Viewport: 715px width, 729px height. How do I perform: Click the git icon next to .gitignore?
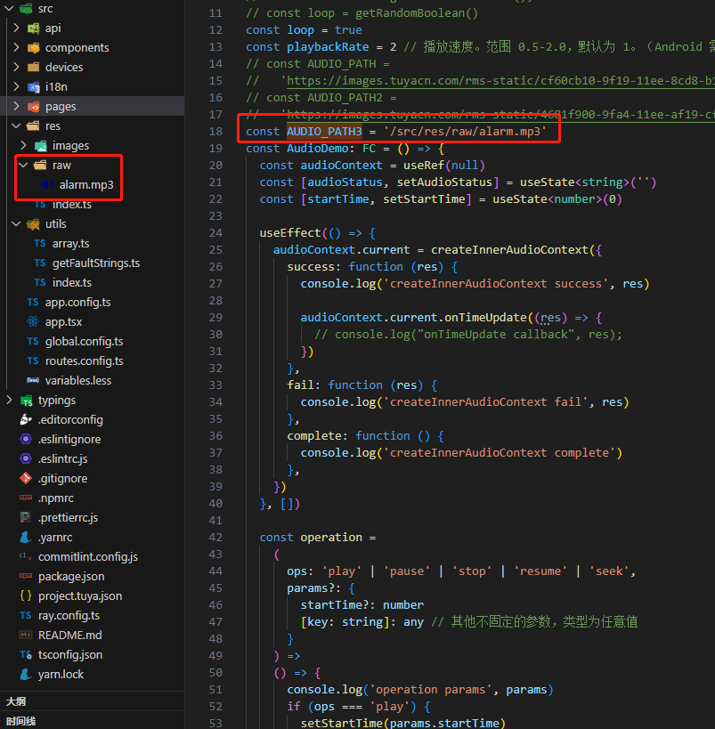pos(26,478)
